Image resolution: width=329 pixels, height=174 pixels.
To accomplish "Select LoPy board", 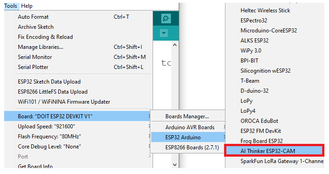I will click(275, 100).
